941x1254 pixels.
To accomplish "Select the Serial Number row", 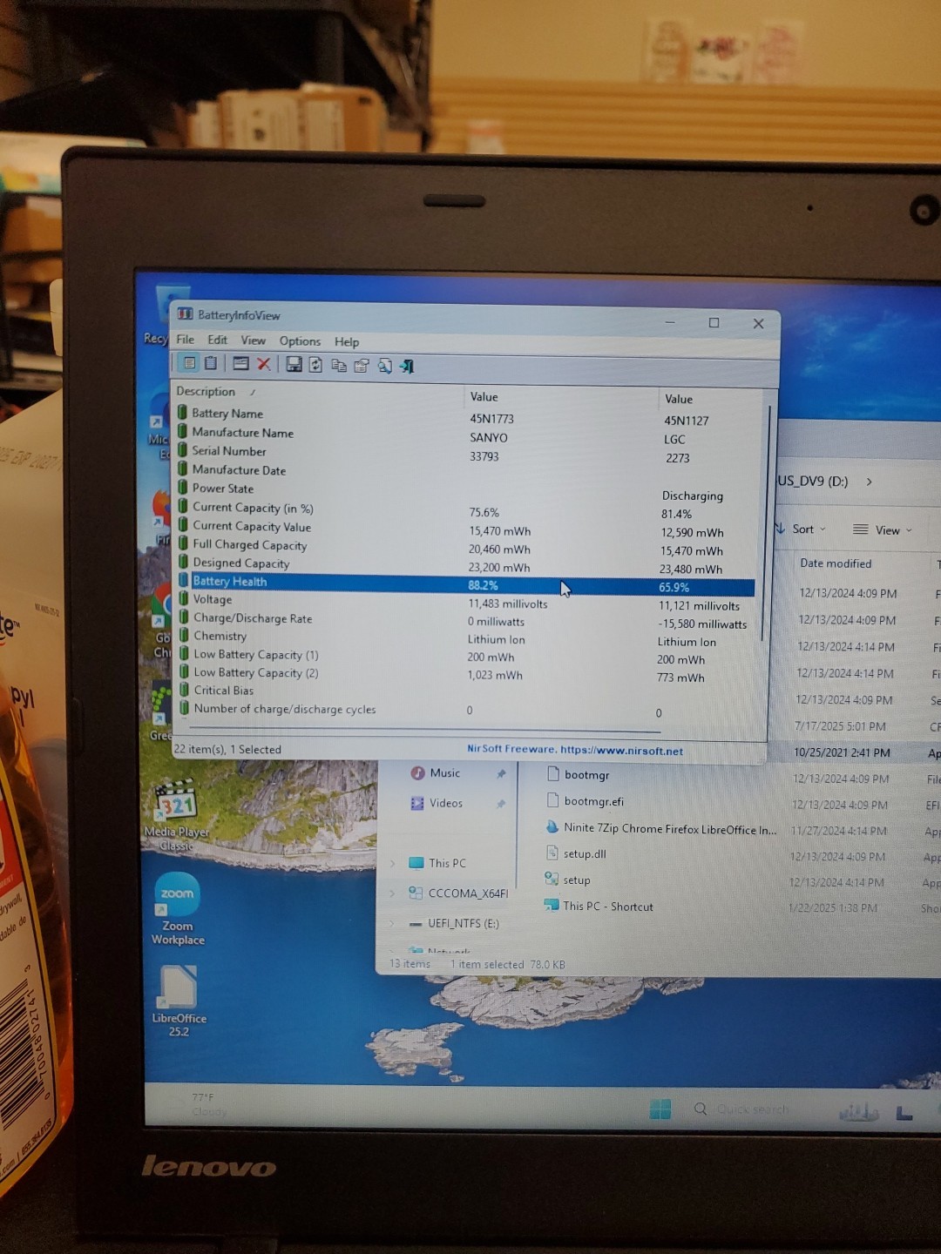I will coord(467,454).
